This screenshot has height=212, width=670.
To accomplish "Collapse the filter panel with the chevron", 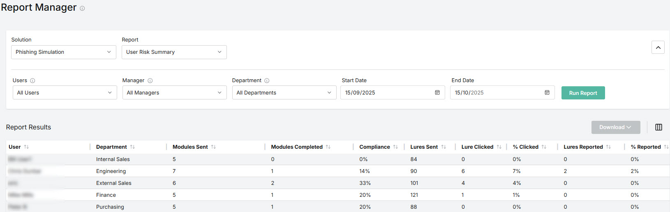I will [x=658, y=47].
